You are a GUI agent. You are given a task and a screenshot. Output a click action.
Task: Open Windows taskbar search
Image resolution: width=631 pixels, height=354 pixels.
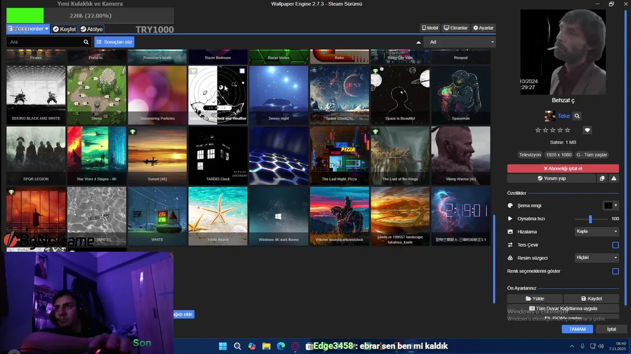[237, 346]
